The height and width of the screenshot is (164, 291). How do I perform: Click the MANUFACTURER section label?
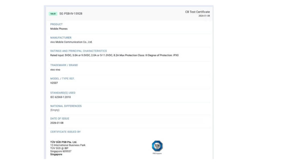pyautogui.click(x=61, y=38)
